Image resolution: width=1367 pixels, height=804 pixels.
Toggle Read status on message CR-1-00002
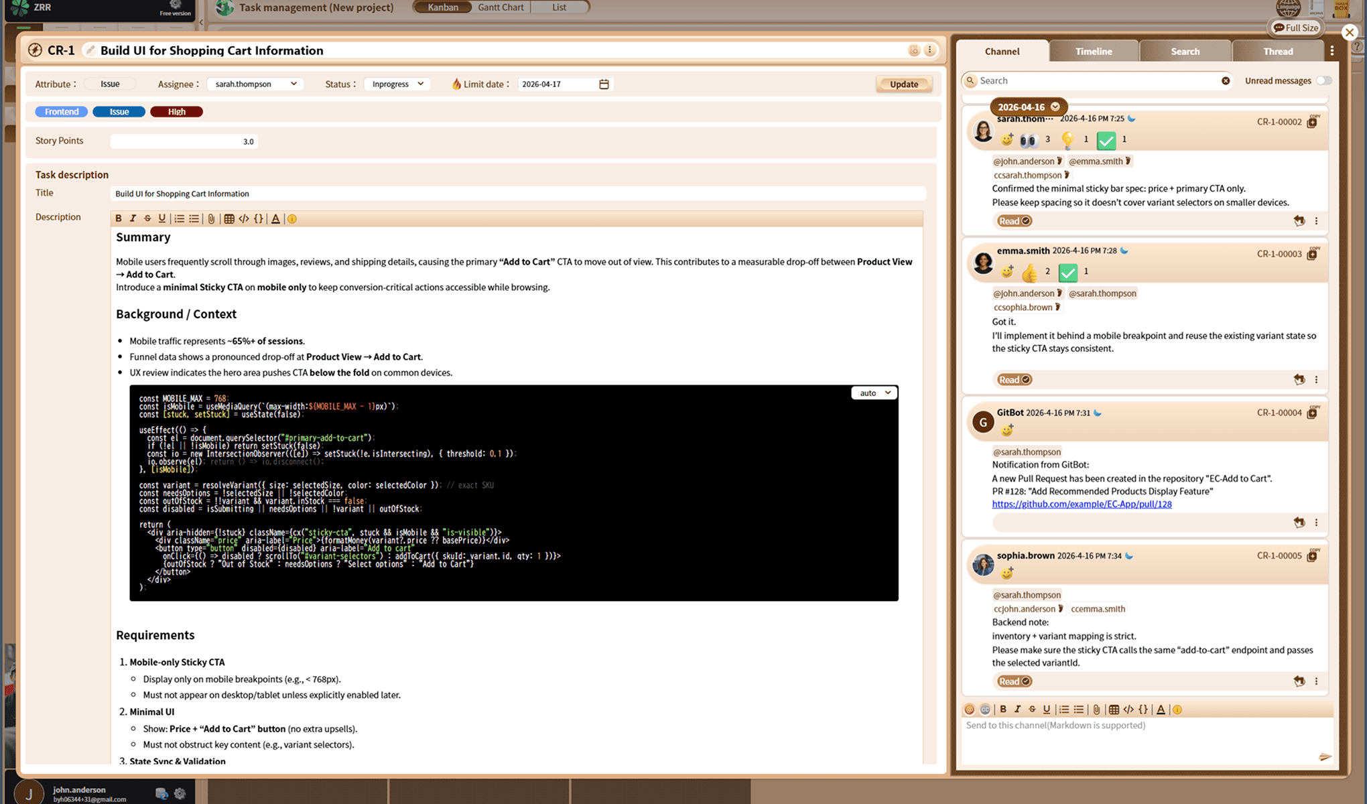(1014, 220)
